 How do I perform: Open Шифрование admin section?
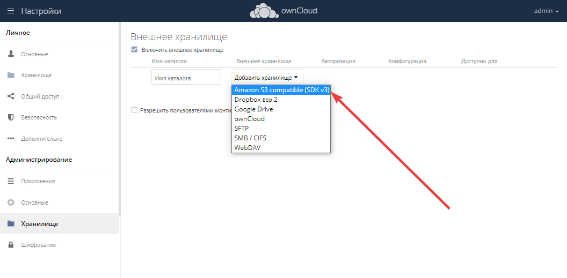[59, 245]
